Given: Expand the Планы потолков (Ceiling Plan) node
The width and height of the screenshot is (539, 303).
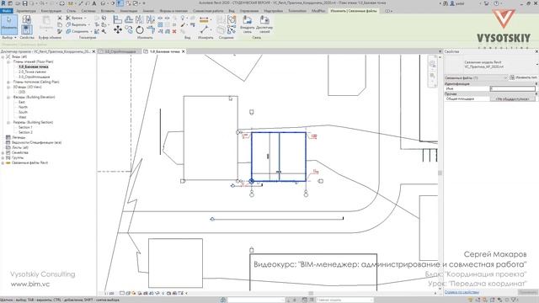Looking at the screenshot, I should 8,82.
